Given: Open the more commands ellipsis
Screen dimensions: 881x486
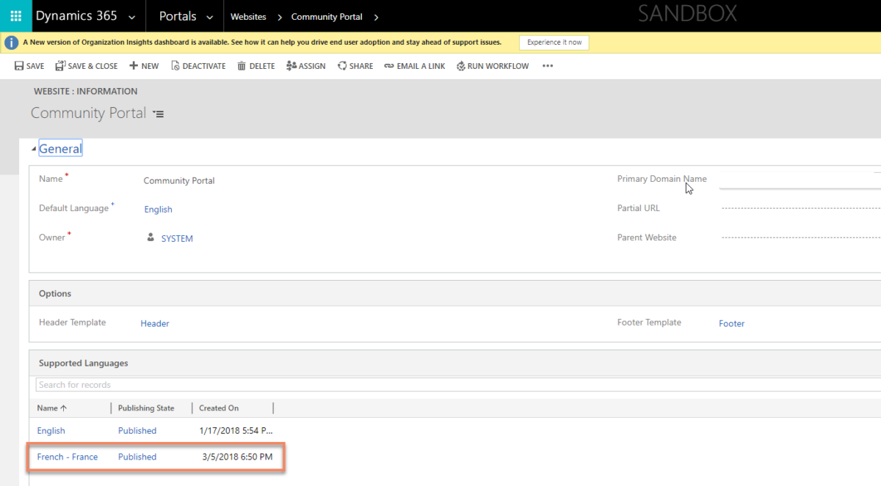Looking at the screenshot, I should pos(547,66).
